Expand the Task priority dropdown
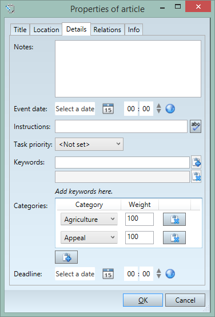 tap(89, 144)
